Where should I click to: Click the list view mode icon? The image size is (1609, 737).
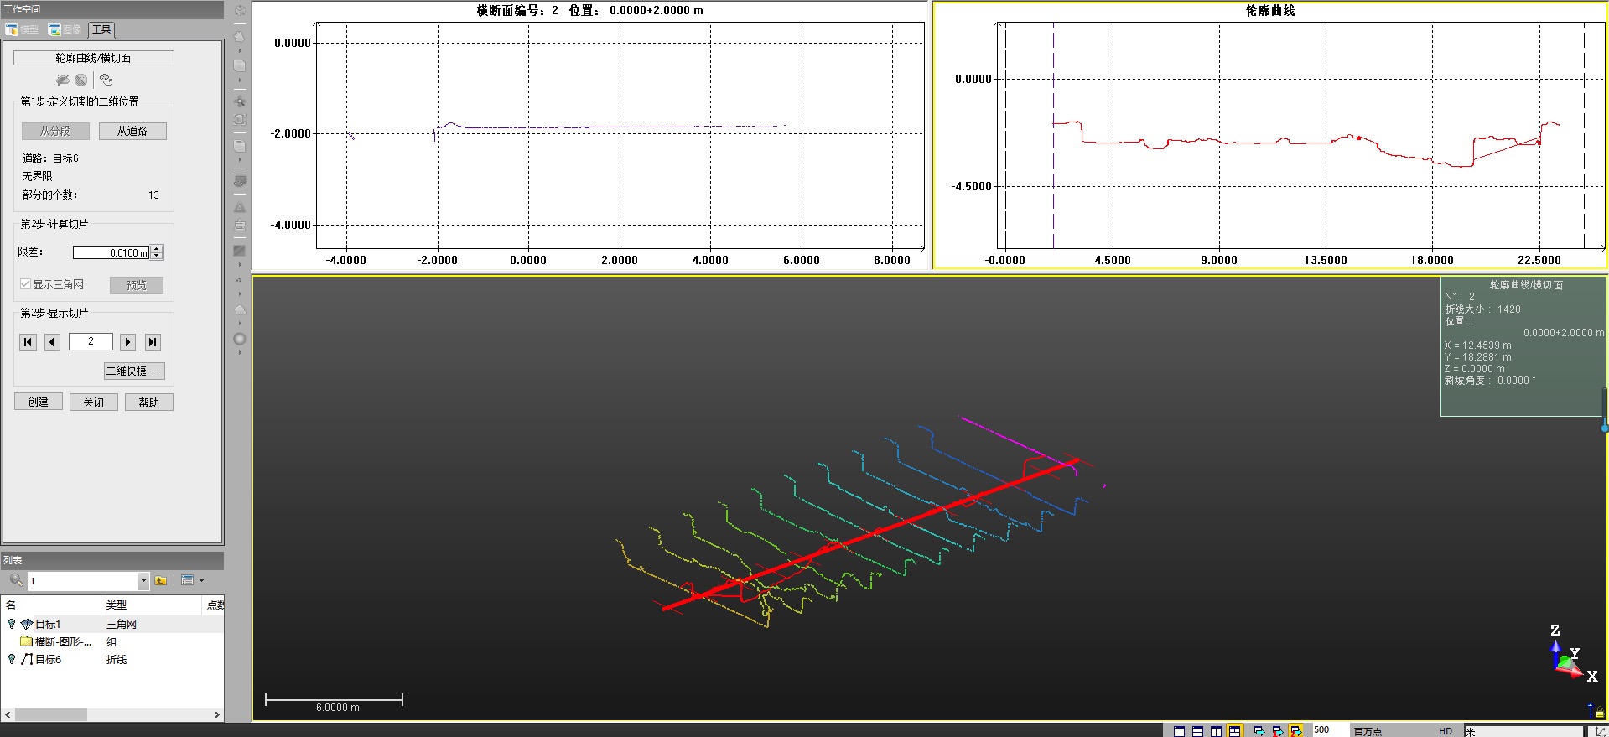188,580
